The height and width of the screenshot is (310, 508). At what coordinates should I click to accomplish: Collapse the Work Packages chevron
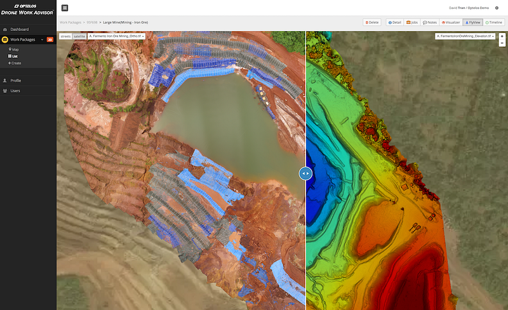[42, 39]
